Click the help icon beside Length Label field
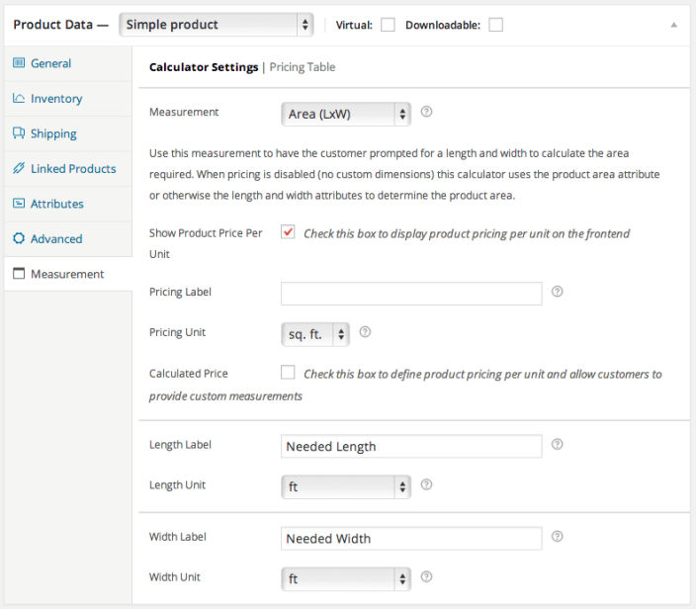The height and width of the screenshot is (609, 696). click(557, 445)
